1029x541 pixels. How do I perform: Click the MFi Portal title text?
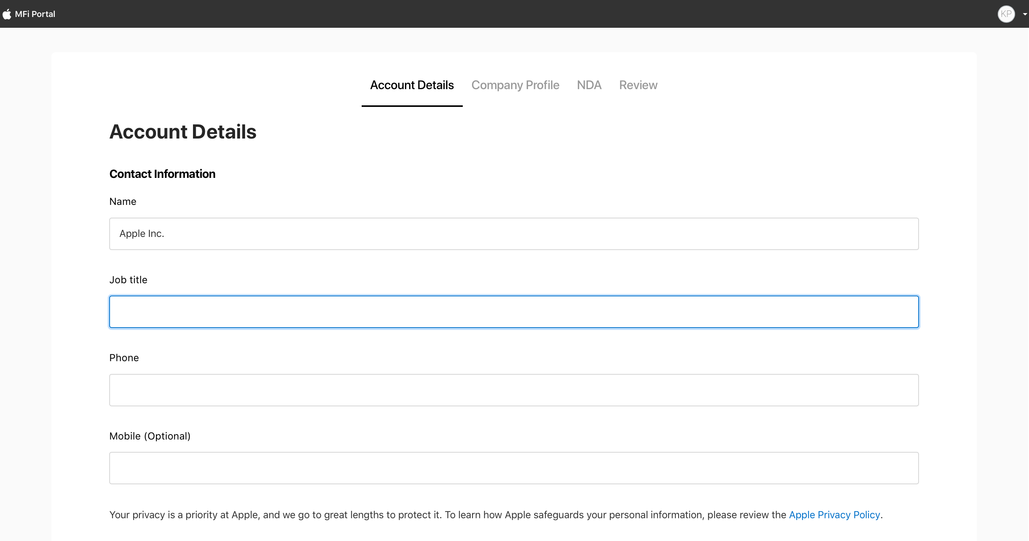(35, 14)
